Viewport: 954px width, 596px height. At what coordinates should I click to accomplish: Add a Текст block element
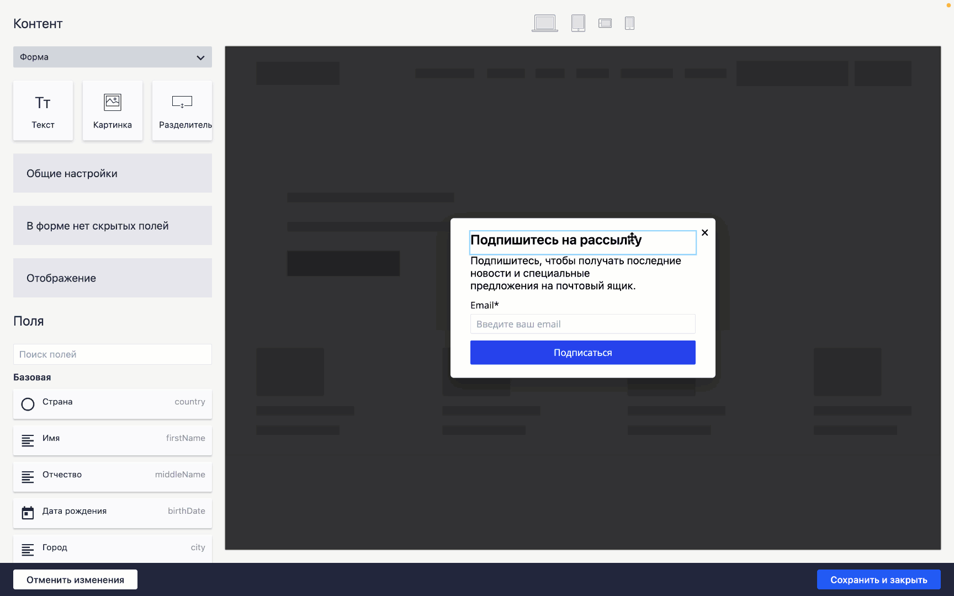[x=43, y=111]
